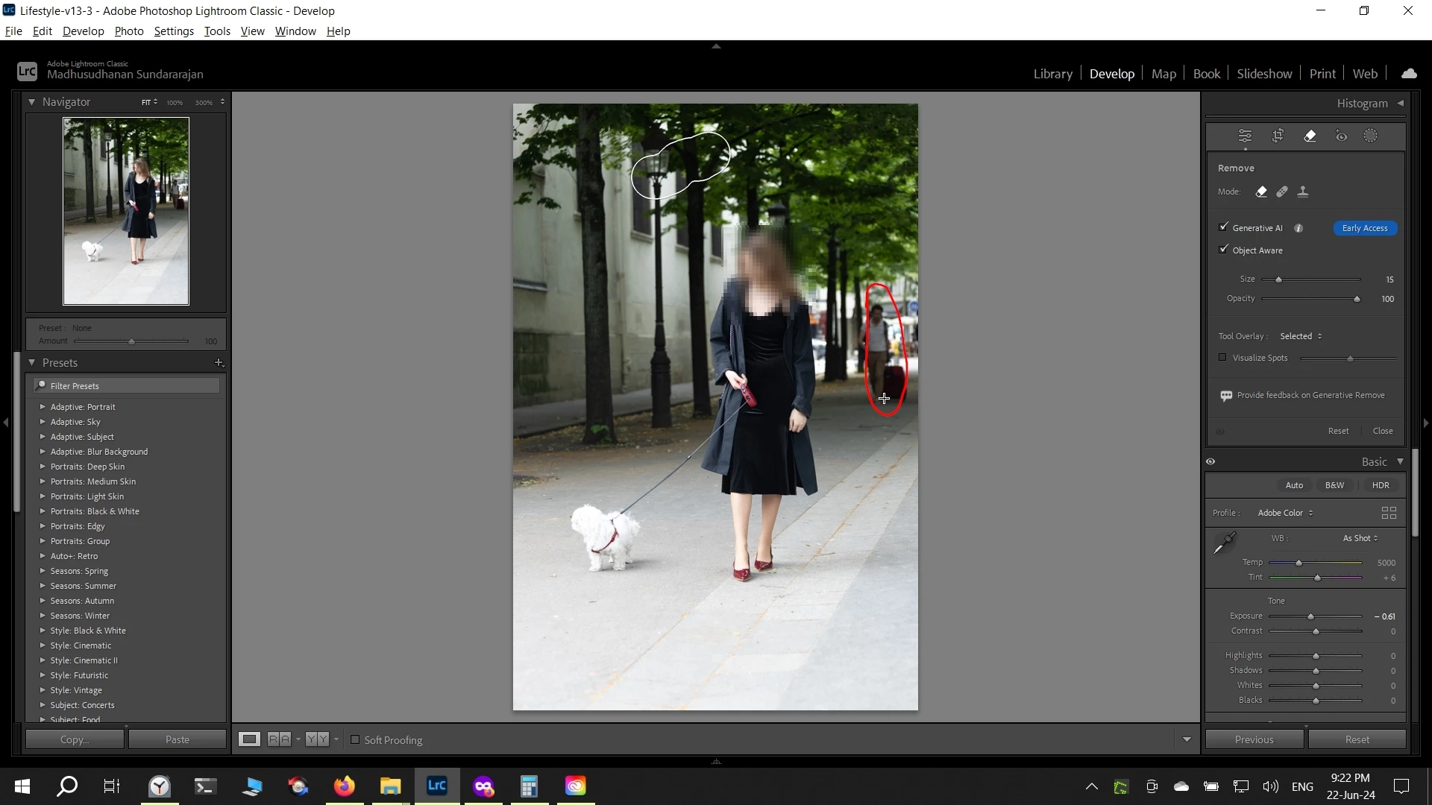
Task: Disable the Object Aware checkbox
Action: [x=1223, y=250]
